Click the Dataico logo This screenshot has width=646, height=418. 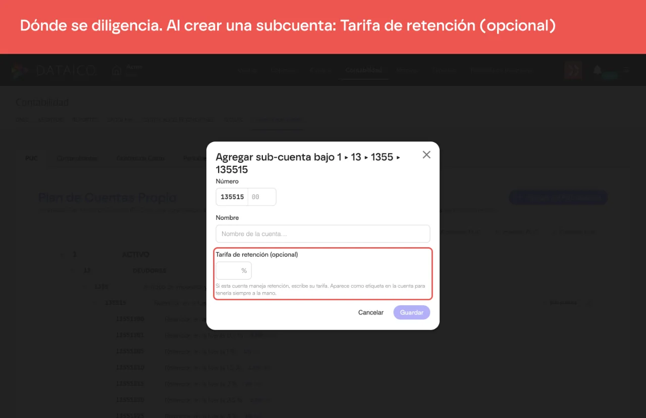pyautogui.click(x=54, y=71)
